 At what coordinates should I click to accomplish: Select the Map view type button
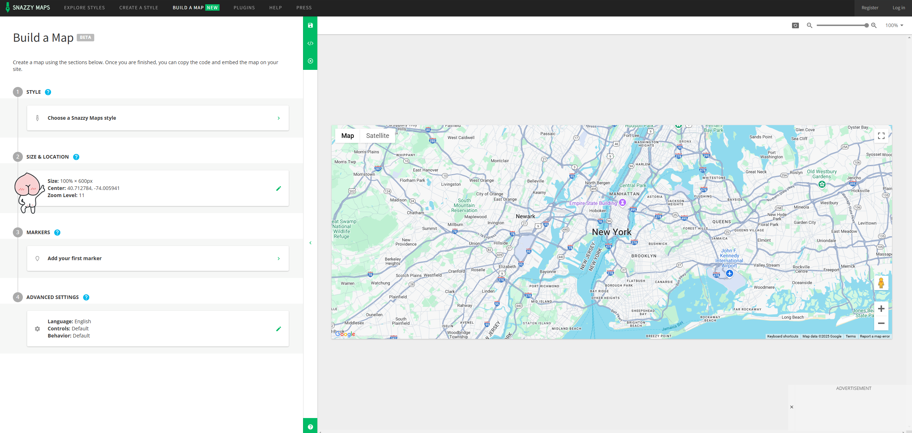click(x=347, y=136)
